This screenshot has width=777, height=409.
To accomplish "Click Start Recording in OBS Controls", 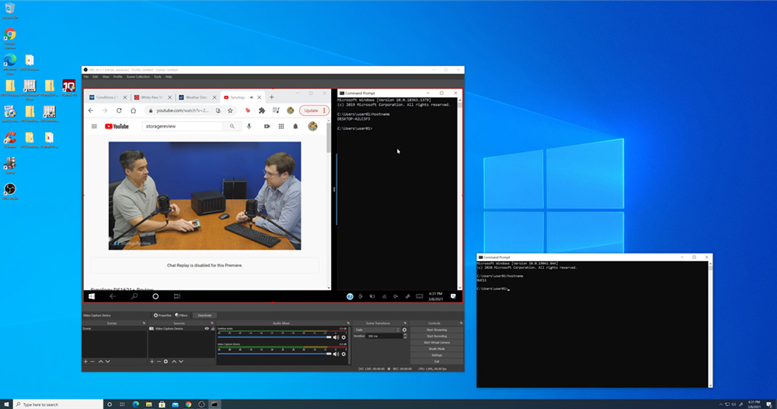I will (x=437, y=336).
